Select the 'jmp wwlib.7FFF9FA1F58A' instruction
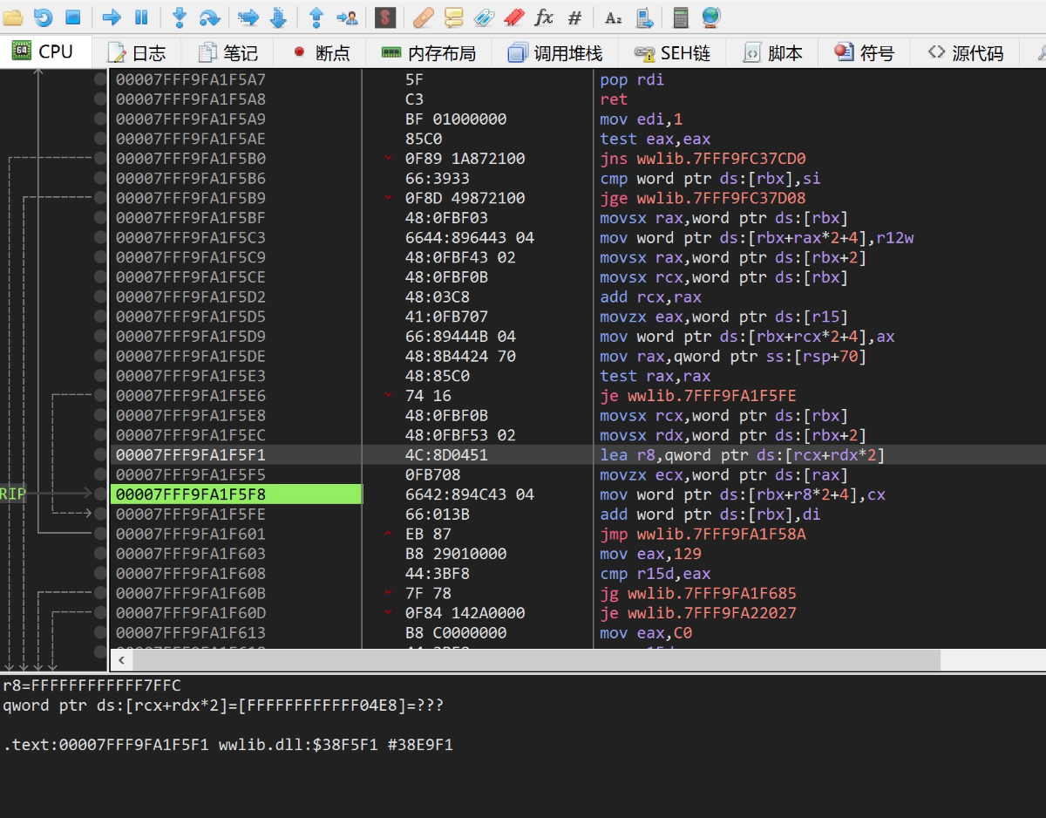 [x=703, y=534]
